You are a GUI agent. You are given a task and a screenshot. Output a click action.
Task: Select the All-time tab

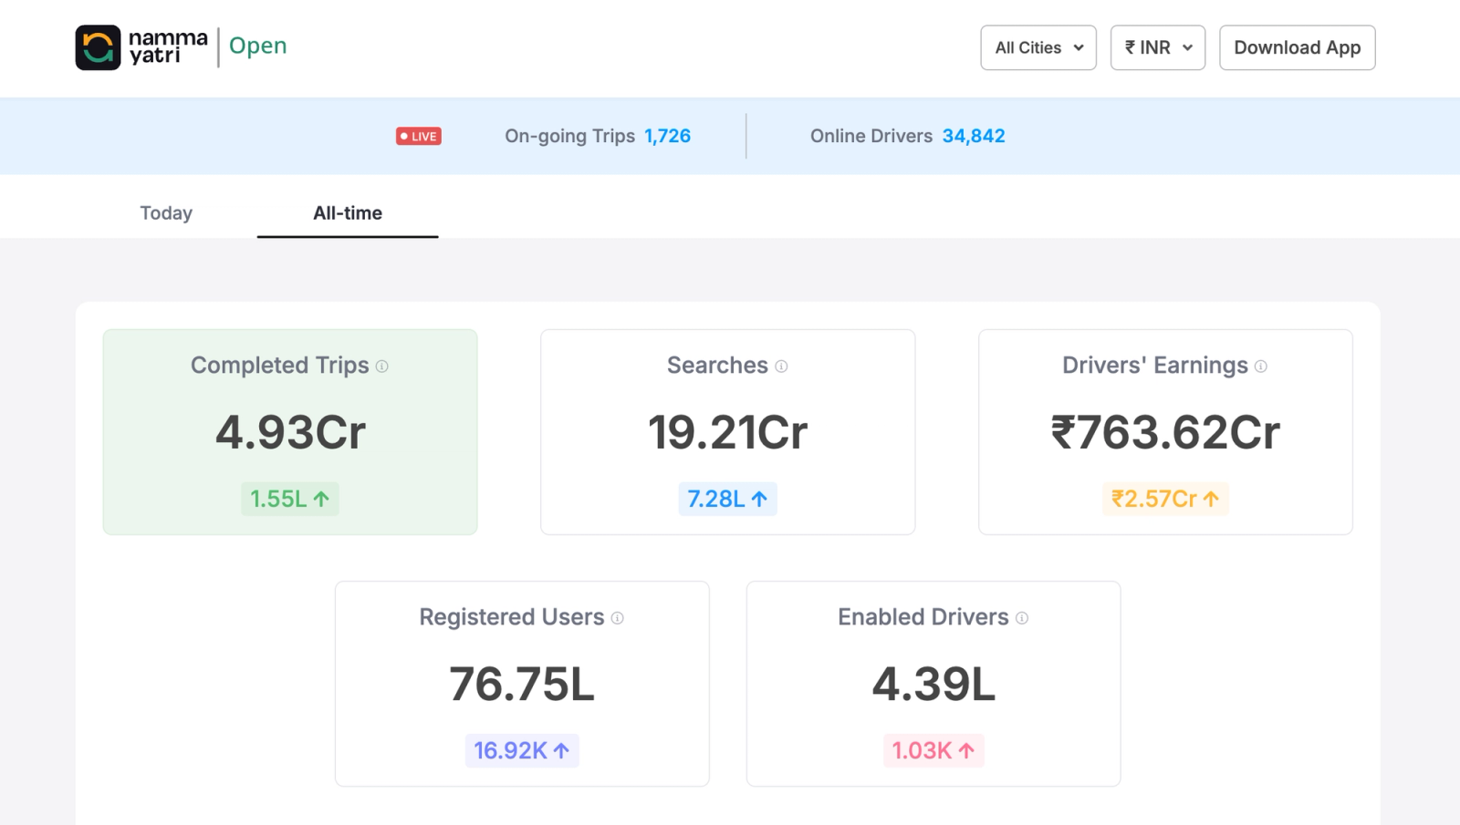(348, 213)
